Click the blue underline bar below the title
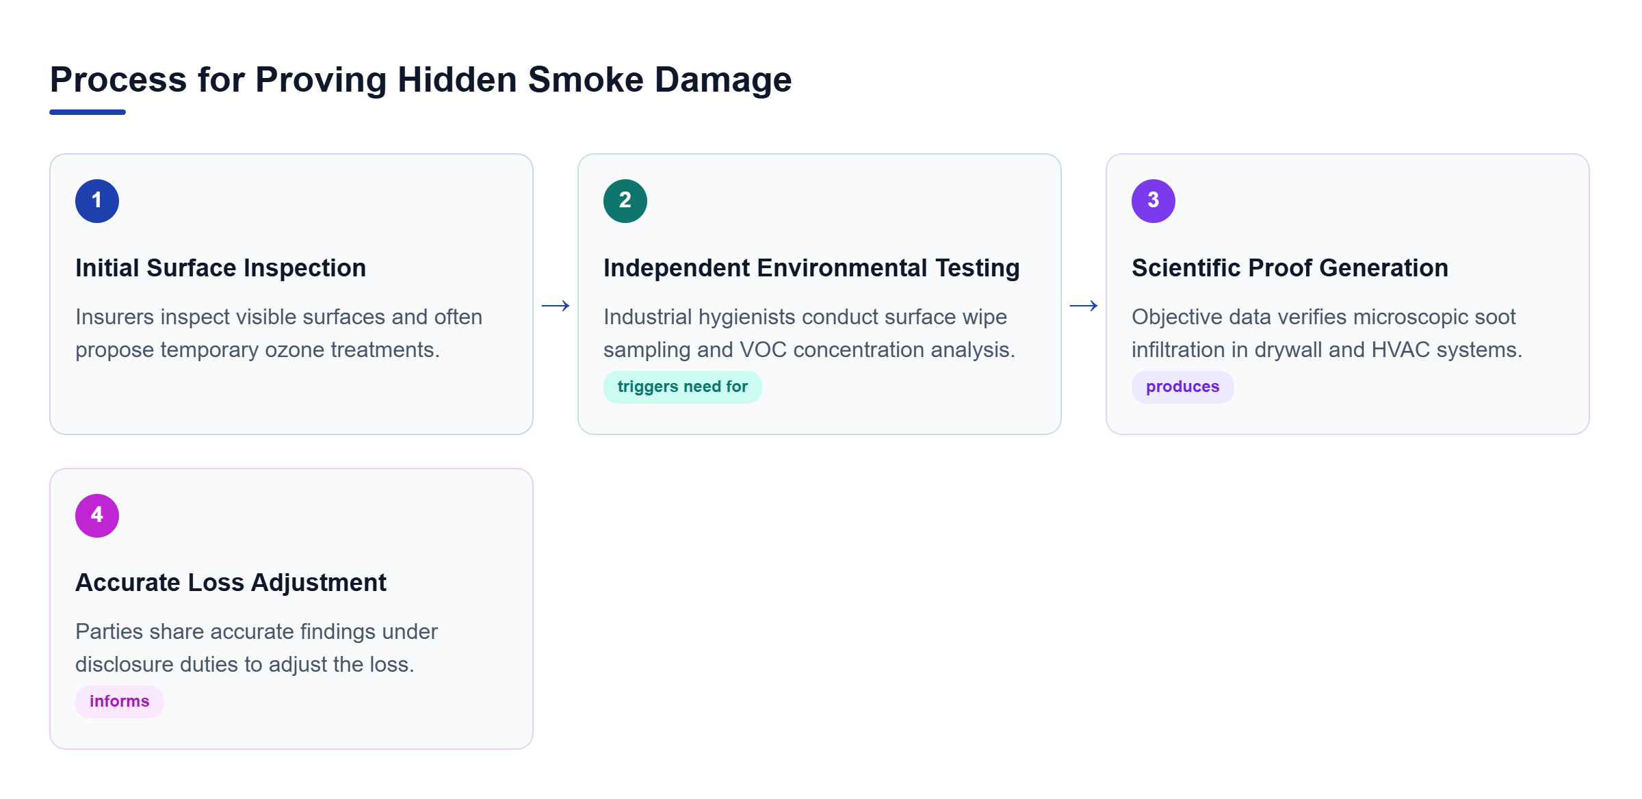Image resolution: width=1642 pixels, height=799 pixels. (x=88, y=112)
